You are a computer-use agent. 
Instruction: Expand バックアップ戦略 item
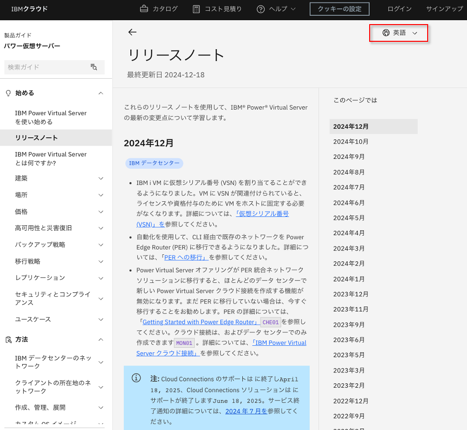click(x=101, y=245)
